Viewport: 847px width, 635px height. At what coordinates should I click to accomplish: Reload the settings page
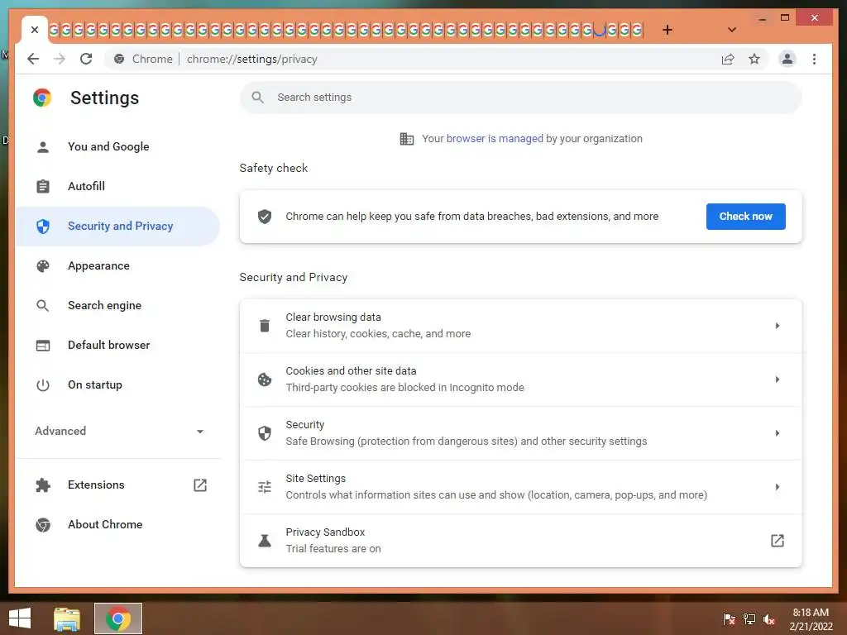86,59
